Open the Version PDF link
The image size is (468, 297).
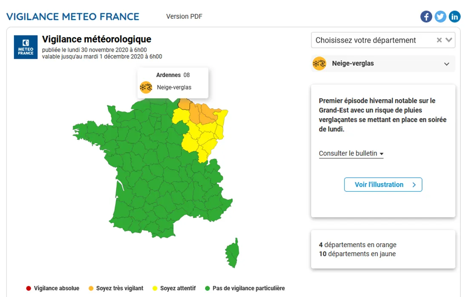(184, 17)
